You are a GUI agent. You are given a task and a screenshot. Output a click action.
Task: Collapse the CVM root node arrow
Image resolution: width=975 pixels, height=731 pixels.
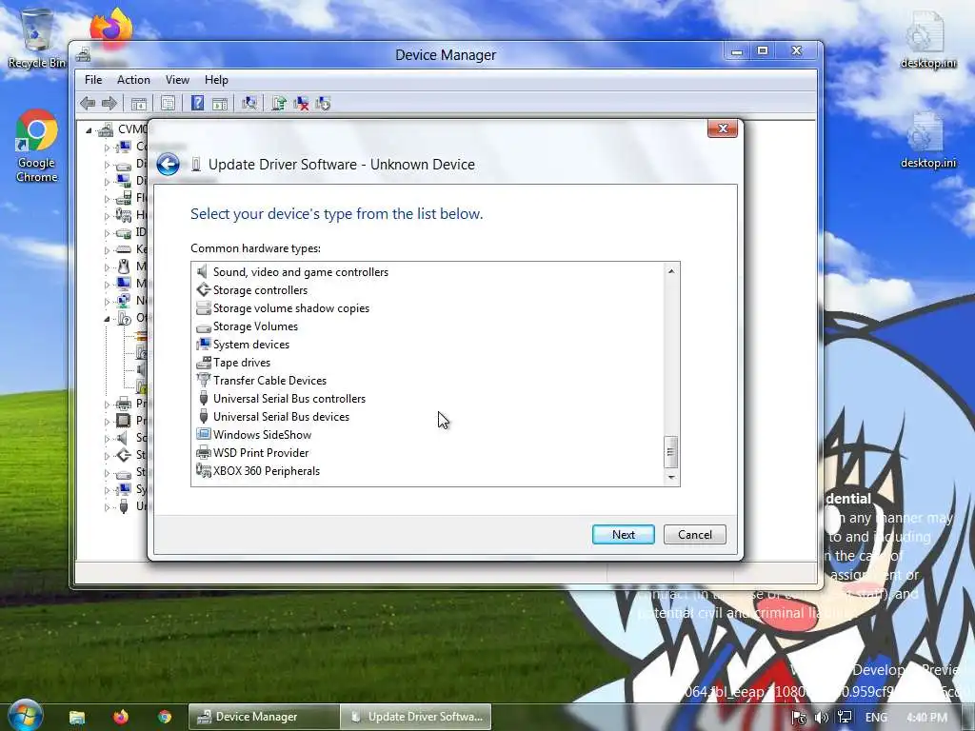89,130
